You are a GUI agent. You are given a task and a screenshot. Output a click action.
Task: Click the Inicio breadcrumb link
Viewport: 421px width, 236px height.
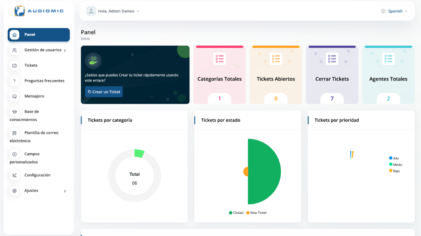pyautogui.click(x=85, y=38)
